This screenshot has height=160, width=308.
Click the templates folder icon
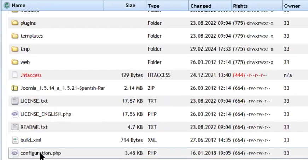14,36
